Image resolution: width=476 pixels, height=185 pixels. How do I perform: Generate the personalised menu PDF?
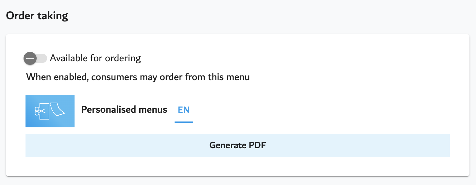click(238, 145)
